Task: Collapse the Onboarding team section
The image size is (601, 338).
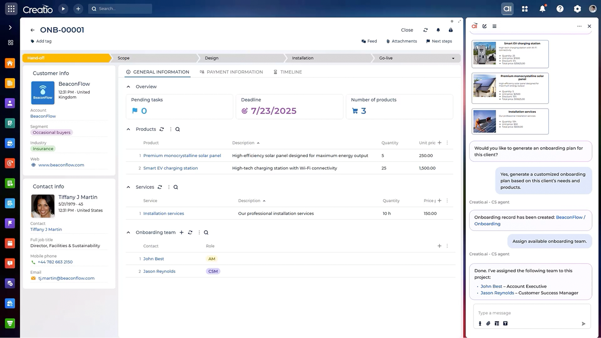Action: (x=128, y=232)
